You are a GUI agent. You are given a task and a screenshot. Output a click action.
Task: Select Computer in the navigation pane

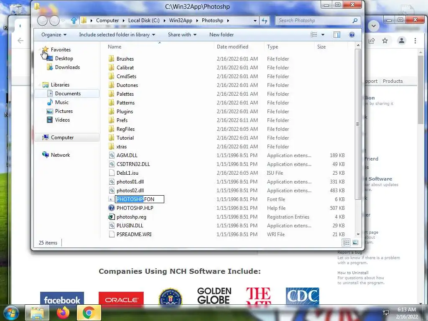point(62,137)
